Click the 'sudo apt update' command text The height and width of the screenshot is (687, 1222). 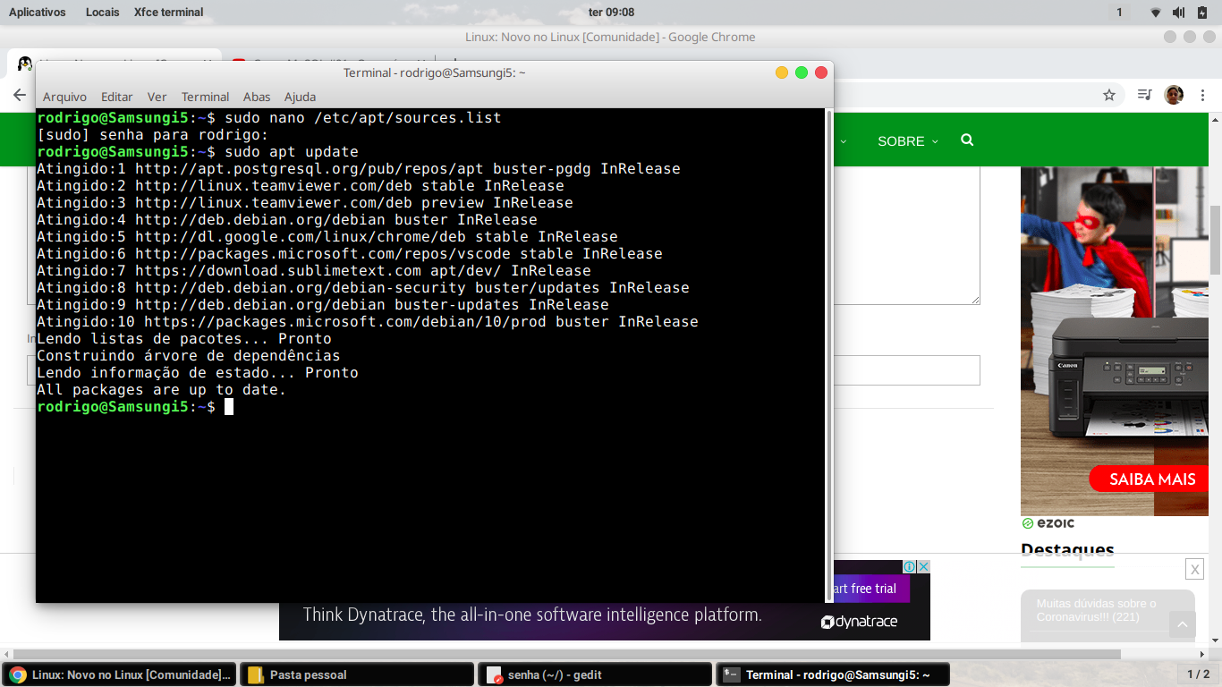click(x=292, y=152)
